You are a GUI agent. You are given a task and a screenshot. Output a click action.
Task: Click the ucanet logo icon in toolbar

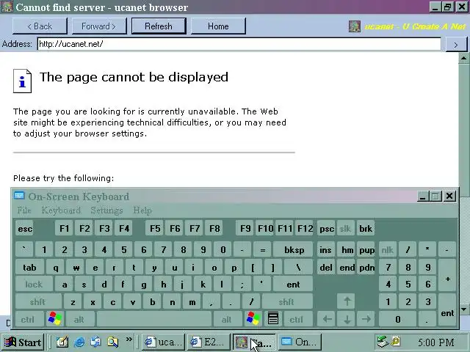click(355, 26)
